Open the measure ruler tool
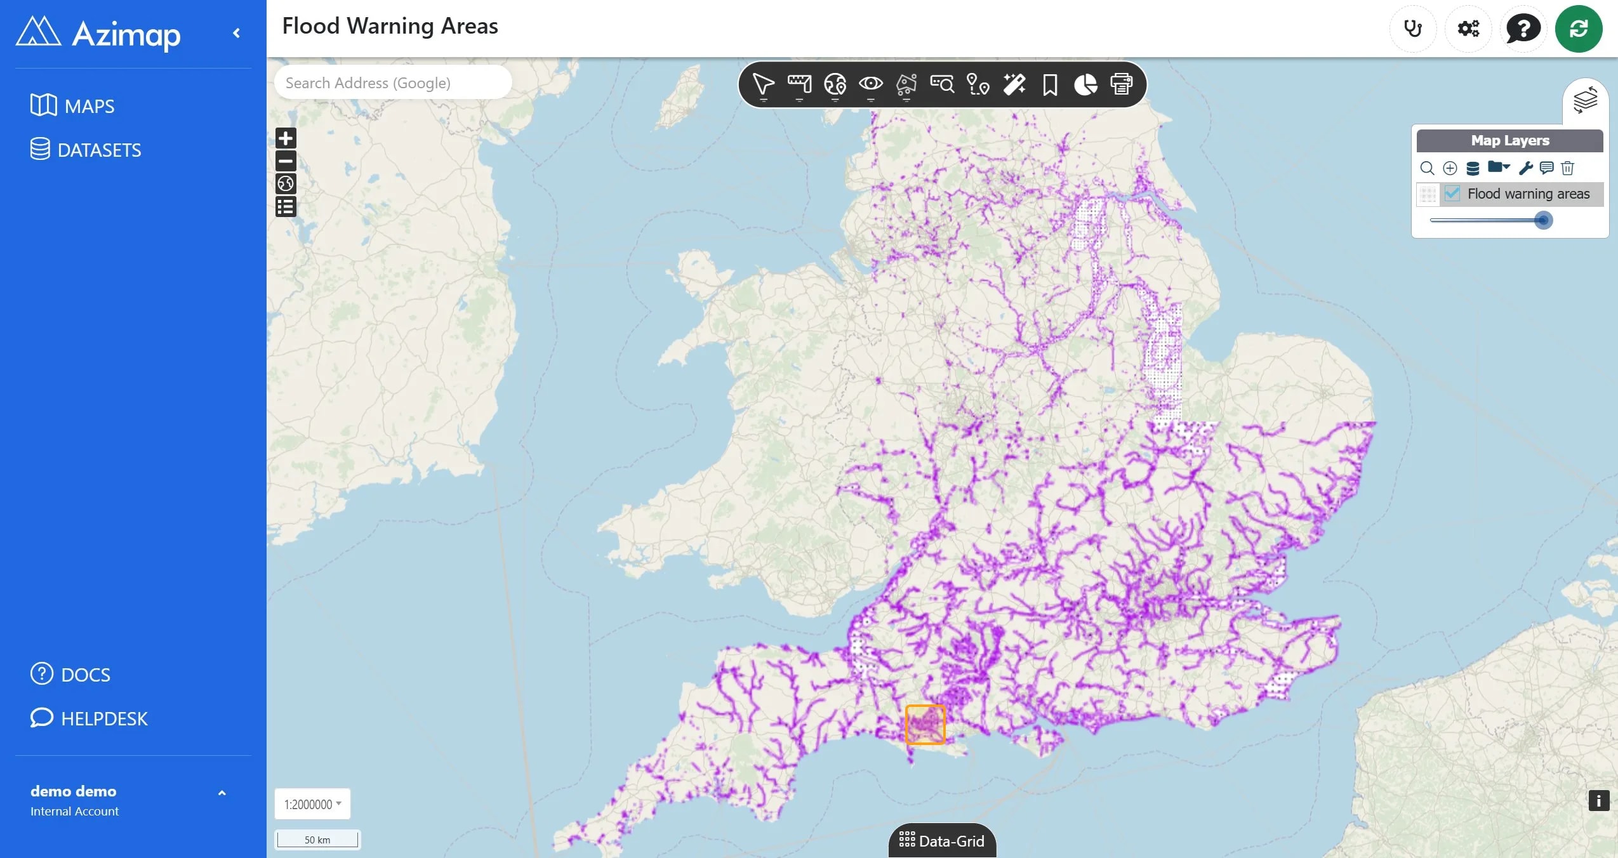 click(799, 85)
